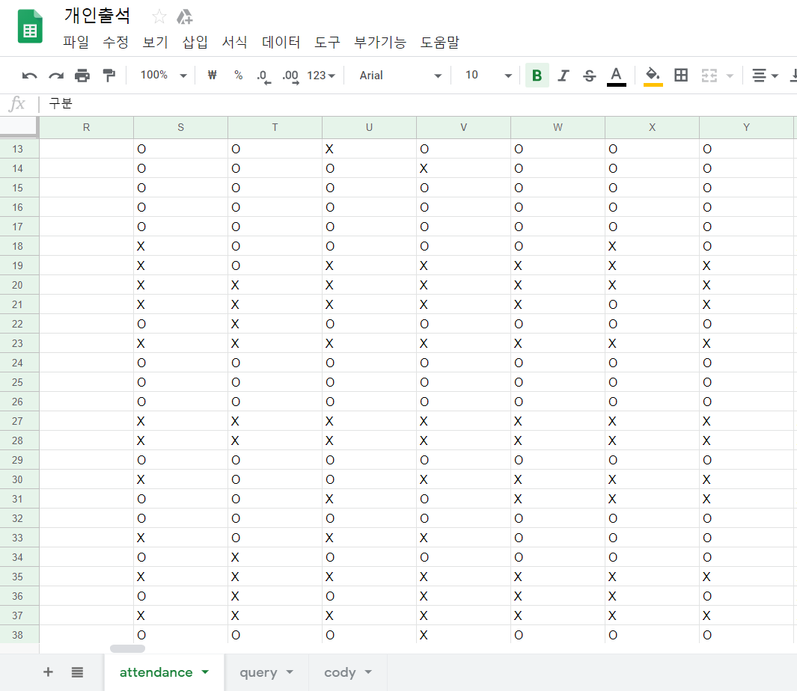Click the redo icon
This screenshot has height=691, width=797.
(x=56, y=76)
